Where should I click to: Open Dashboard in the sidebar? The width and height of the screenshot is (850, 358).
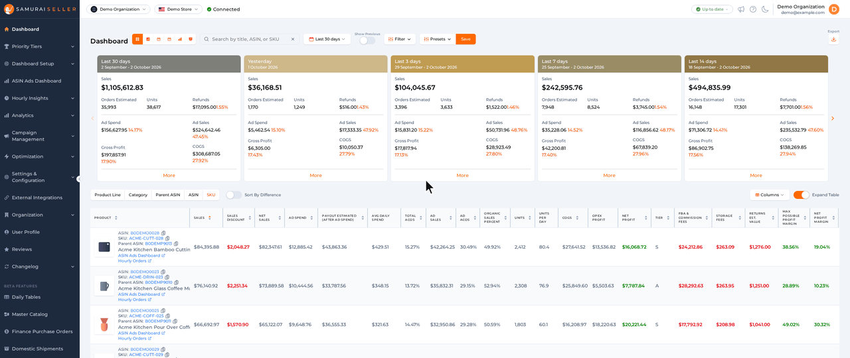(x=40, y=29)
